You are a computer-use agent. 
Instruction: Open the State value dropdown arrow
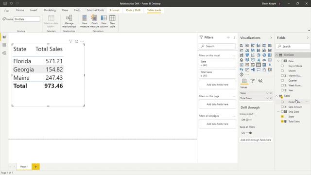pos(267,93)
